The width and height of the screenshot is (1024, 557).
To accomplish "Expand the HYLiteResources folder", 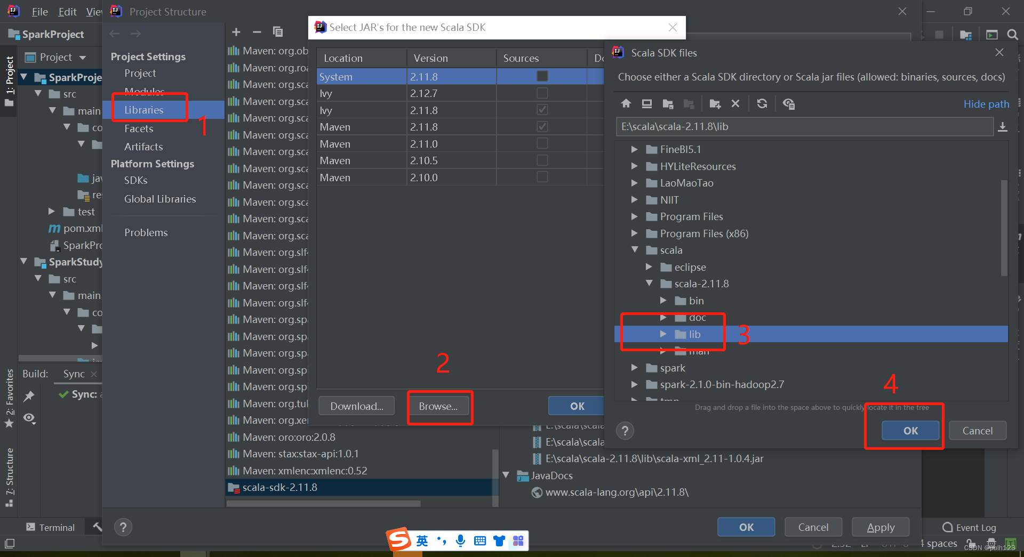I will 634,166.
